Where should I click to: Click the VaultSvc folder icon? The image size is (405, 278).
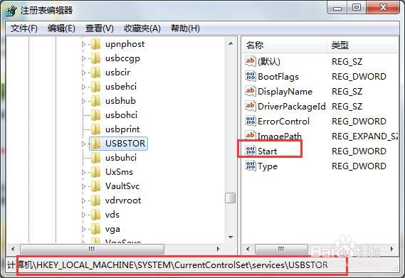pos(96,186)
